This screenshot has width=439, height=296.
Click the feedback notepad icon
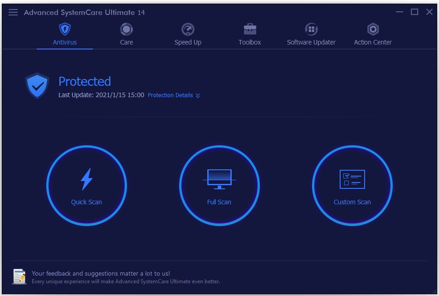(x=20, y=276)
